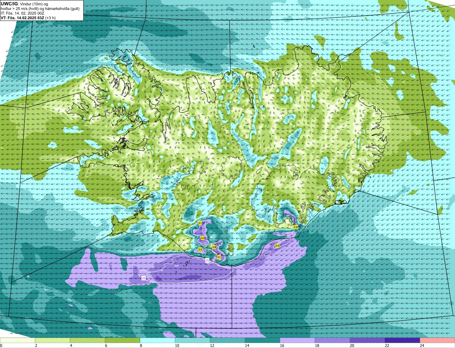Click the dark indigo 22–24 m/s swatch
The image size is (455, 348).
[402, 340]
